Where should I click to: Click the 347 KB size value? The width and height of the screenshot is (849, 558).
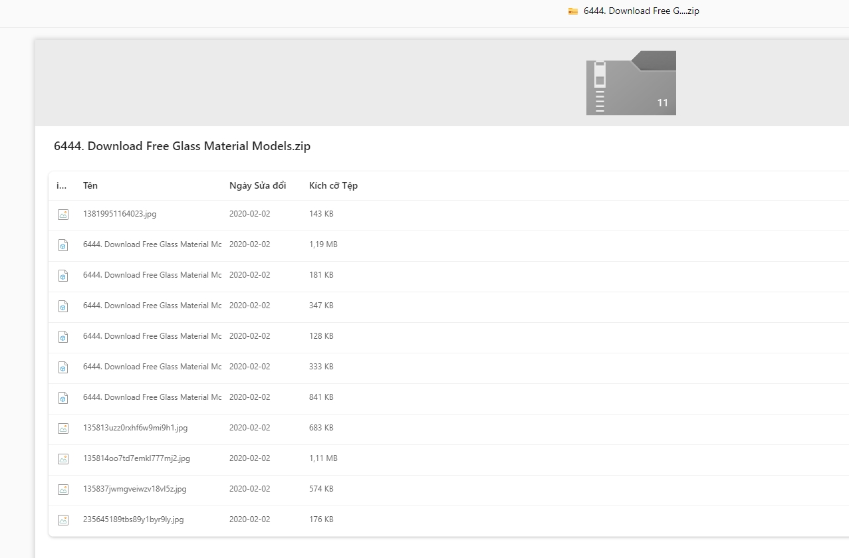pyautogui.click(x=321, y=306)
